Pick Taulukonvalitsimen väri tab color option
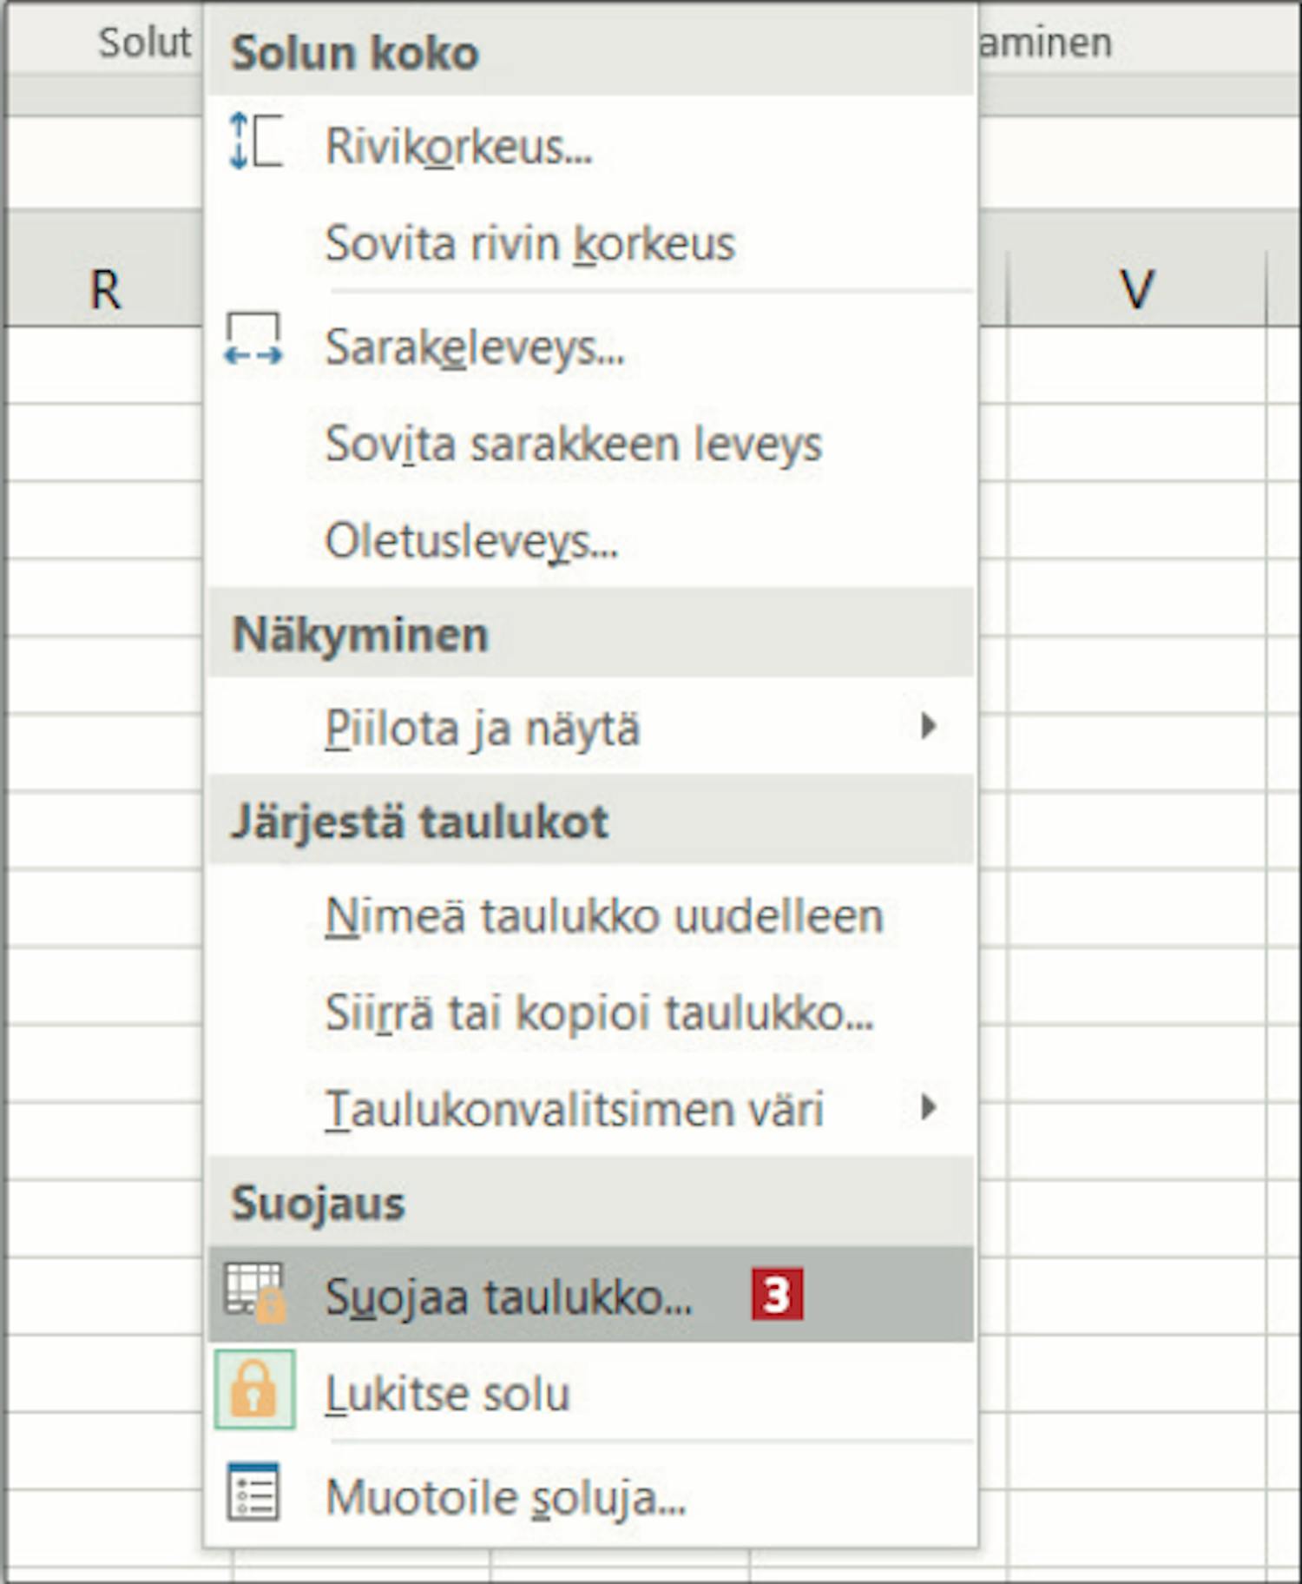This screenshot has width=1302, height=1584. point(591,1108)
